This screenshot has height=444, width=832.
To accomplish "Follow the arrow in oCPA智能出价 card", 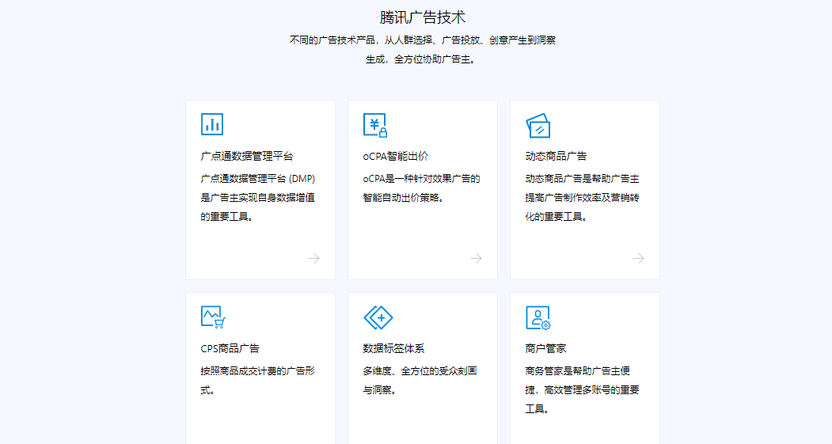I will [477, 258].
